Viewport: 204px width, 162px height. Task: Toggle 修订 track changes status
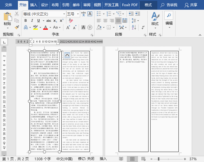(87, 159)
